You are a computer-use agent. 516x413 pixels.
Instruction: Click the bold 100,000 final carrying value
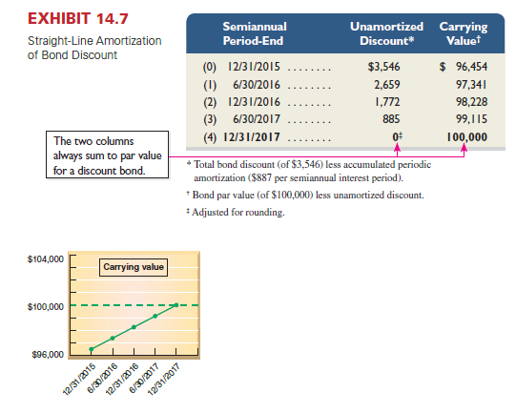click(x=466, y=137)
